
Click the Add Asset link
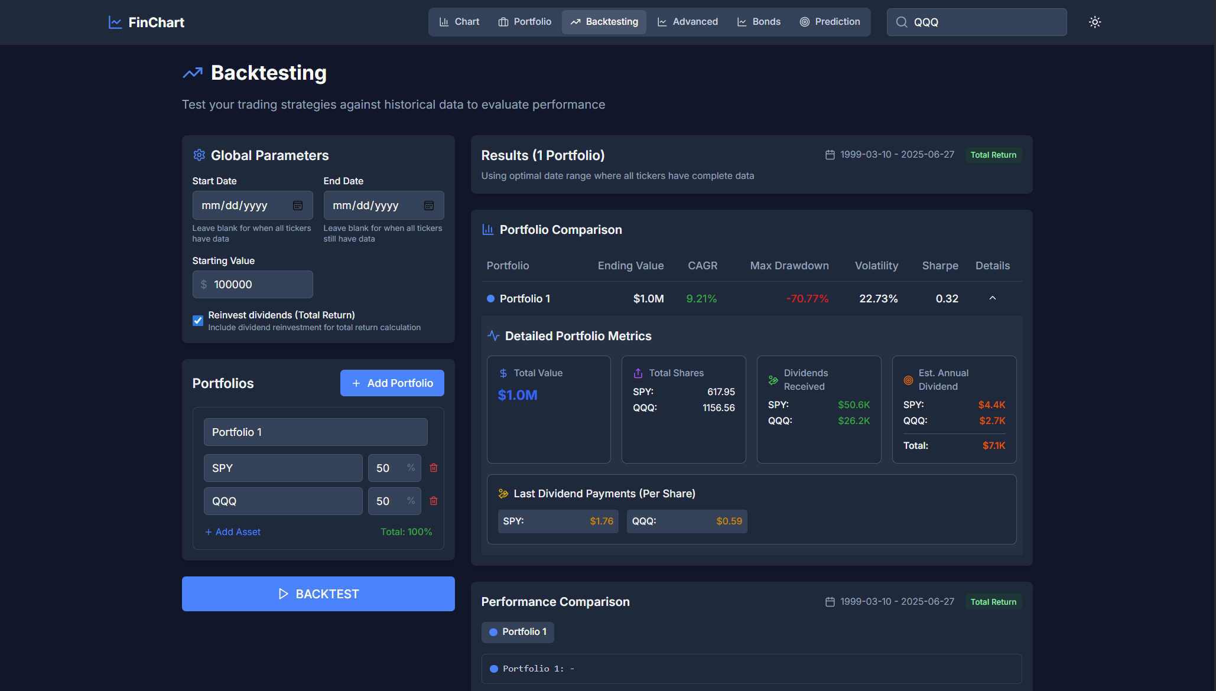point(233,532)
